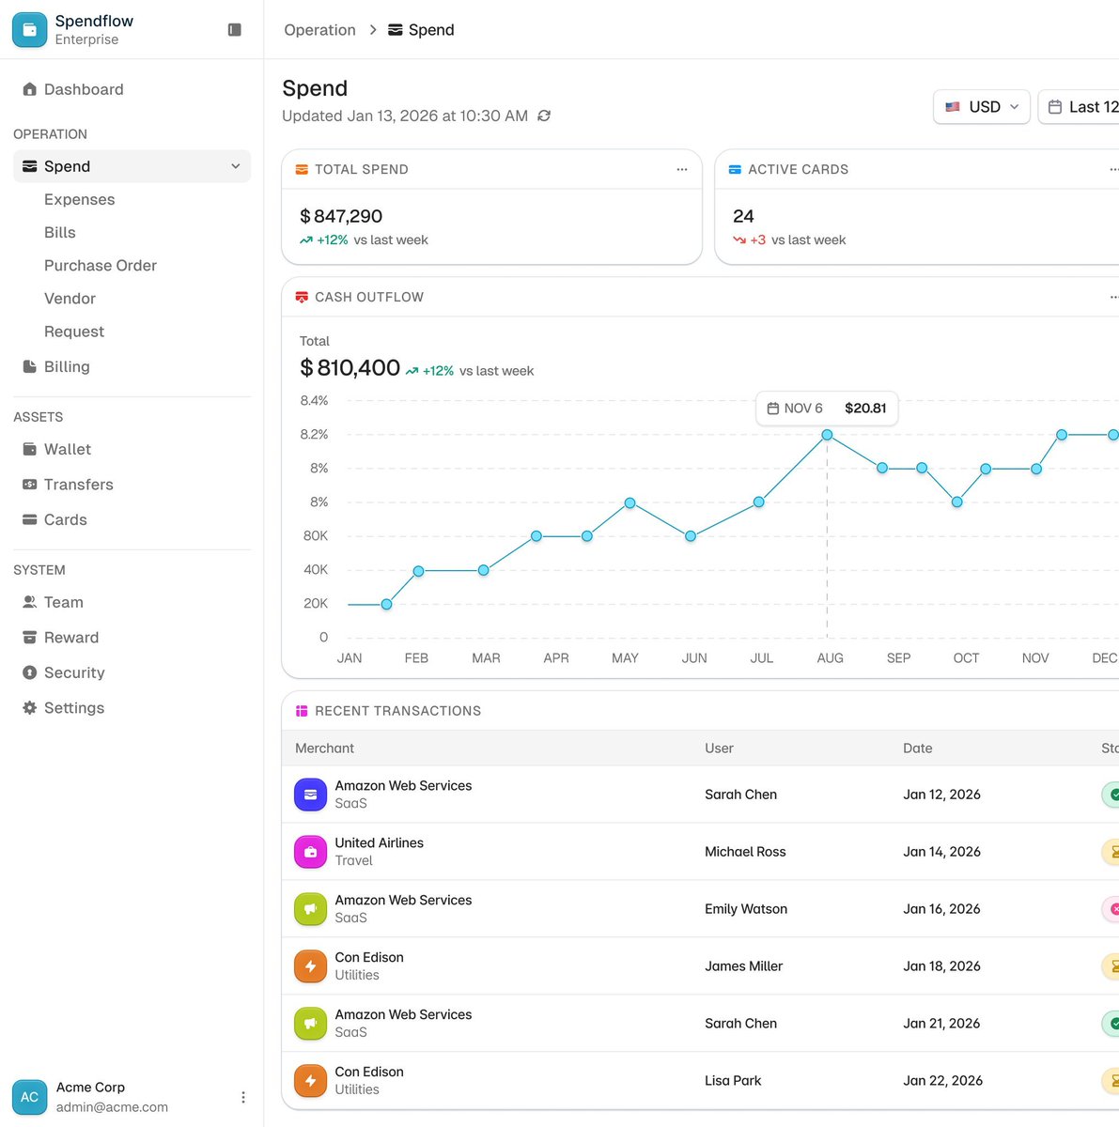The height and width of the screenshot is (1127, 1119).
Task: Click the Active Cards card icon
Action: pos(735,169)
